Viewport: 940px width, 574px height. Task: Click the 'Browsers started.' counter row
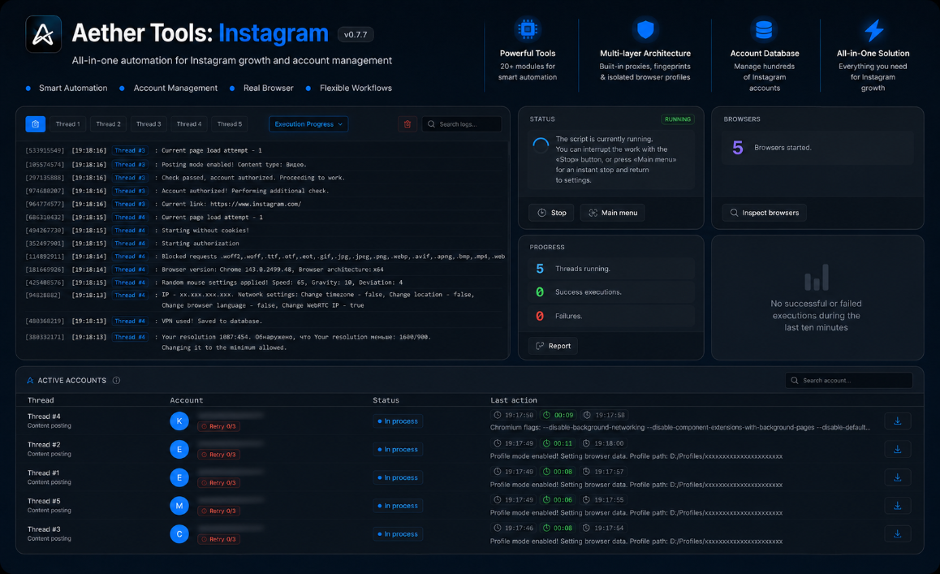click(817, 148)
